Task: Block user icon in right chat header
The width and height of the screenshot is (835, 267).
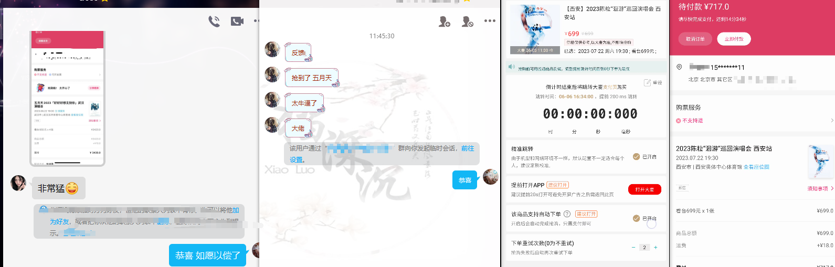Action: tap(467, 22)
